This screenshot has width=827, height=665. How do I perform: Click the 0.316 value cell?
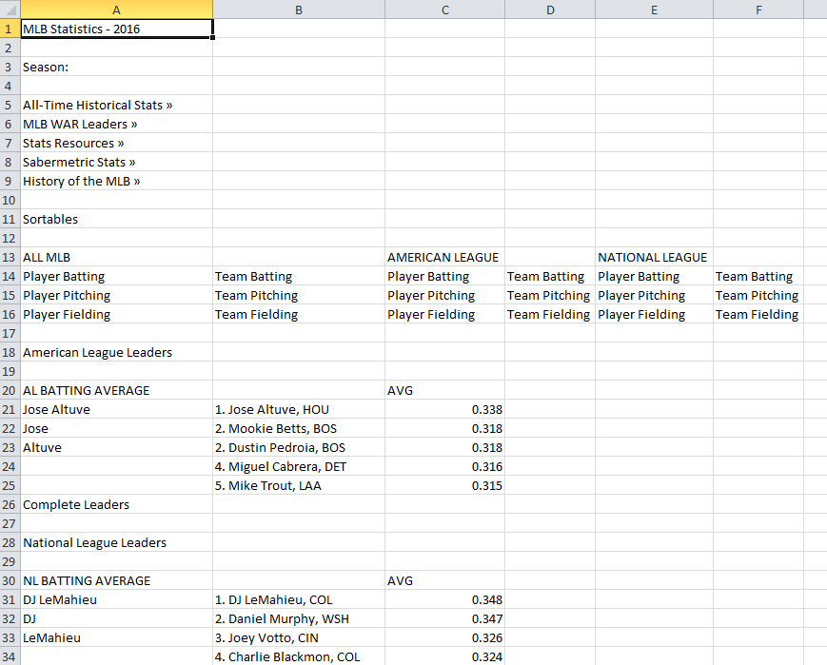pyautogui.click(x=444, y=466)
